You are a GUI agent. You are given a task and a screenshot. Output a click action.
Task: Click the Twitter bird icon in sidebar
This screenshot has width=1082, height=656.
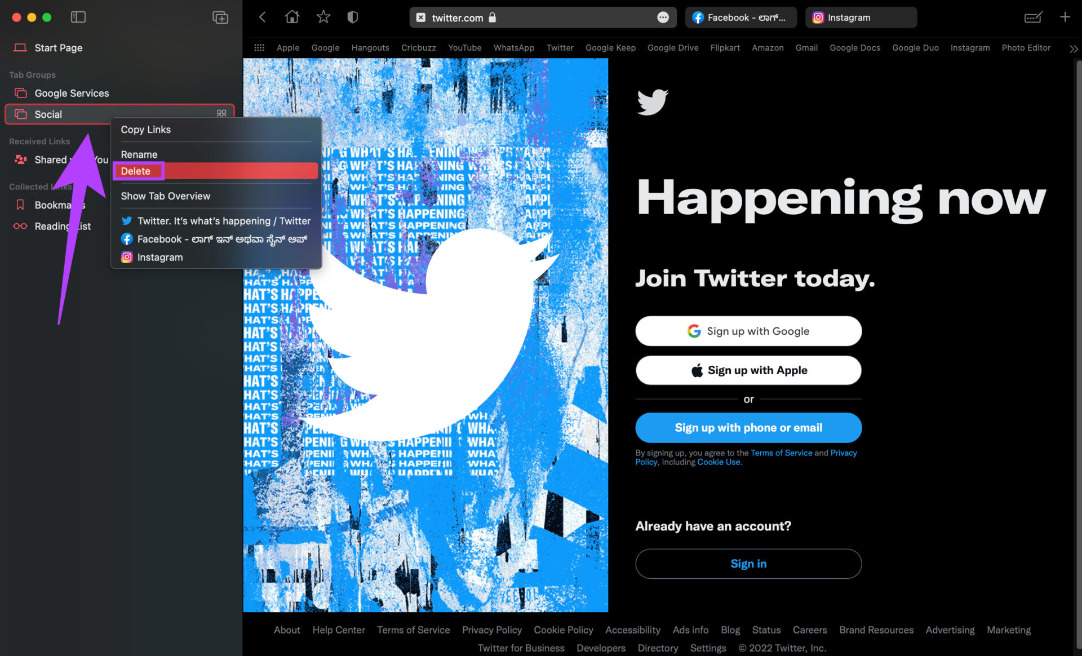(x=126, y=220)
